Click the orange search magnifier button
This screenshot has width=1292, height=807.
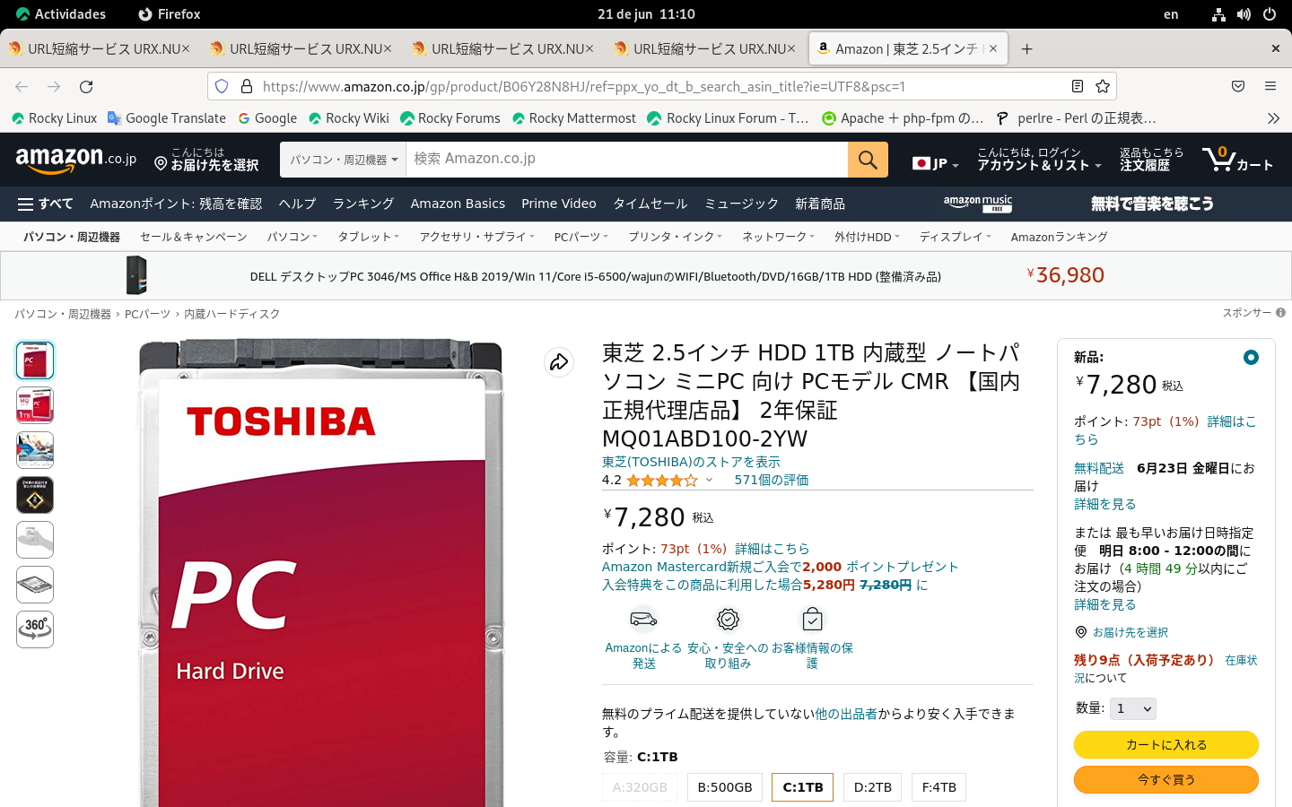point(868,160)
